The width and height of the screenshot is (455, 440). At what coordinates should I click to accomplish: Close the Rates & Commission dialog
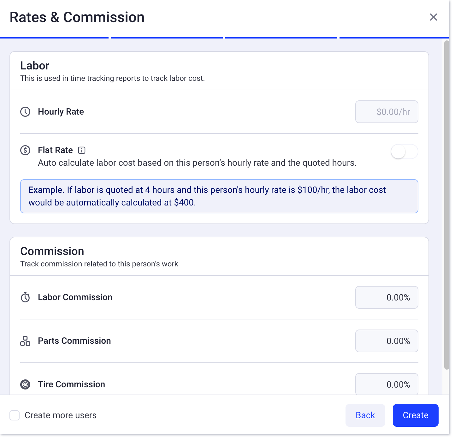pyautogui.click(x=434, y=17)
